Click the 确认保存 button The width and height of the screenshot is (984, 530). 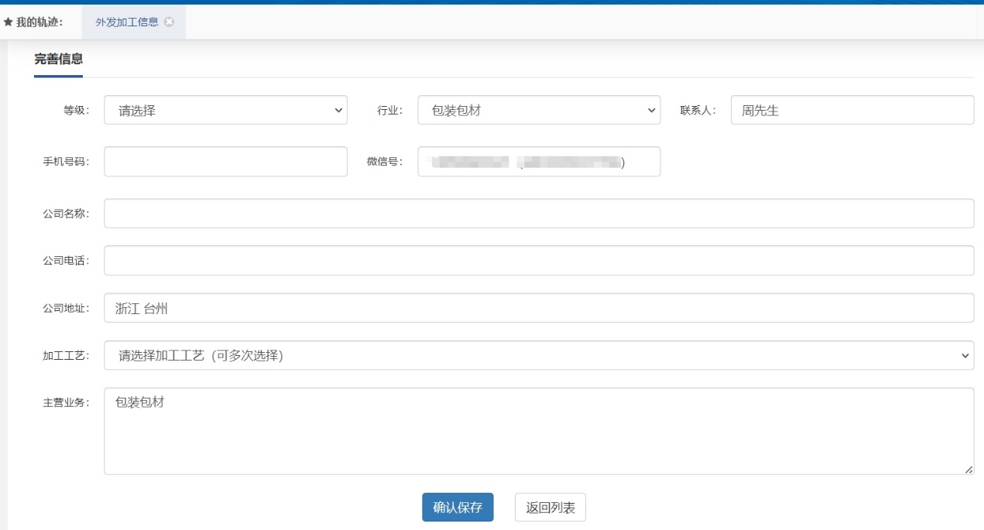(458, 508)
